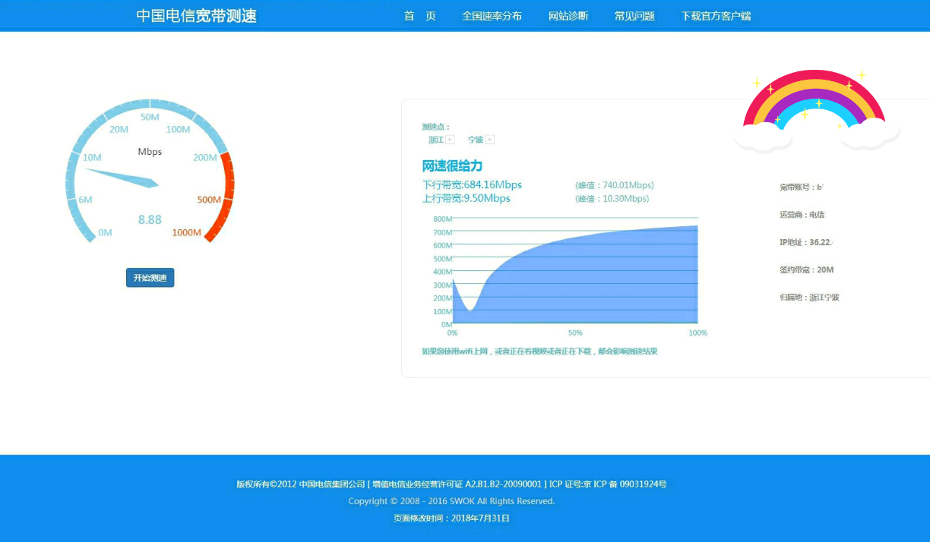Click the 开始测速 button
The height and width of the screenshot is (542, 930).
(x=150, y=278)
